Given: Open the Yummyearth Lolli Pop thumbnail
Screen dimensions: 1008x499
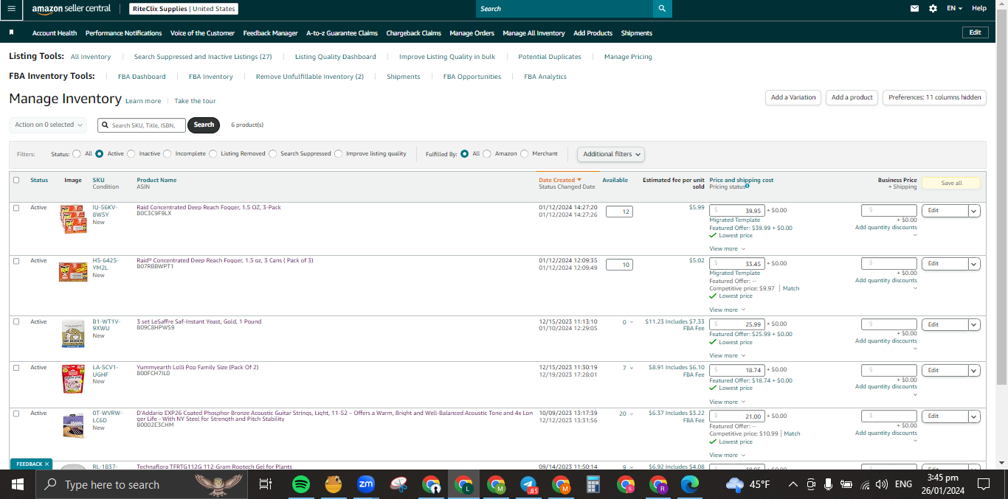Looking at the screenshot, I should [x=73, y=379].
